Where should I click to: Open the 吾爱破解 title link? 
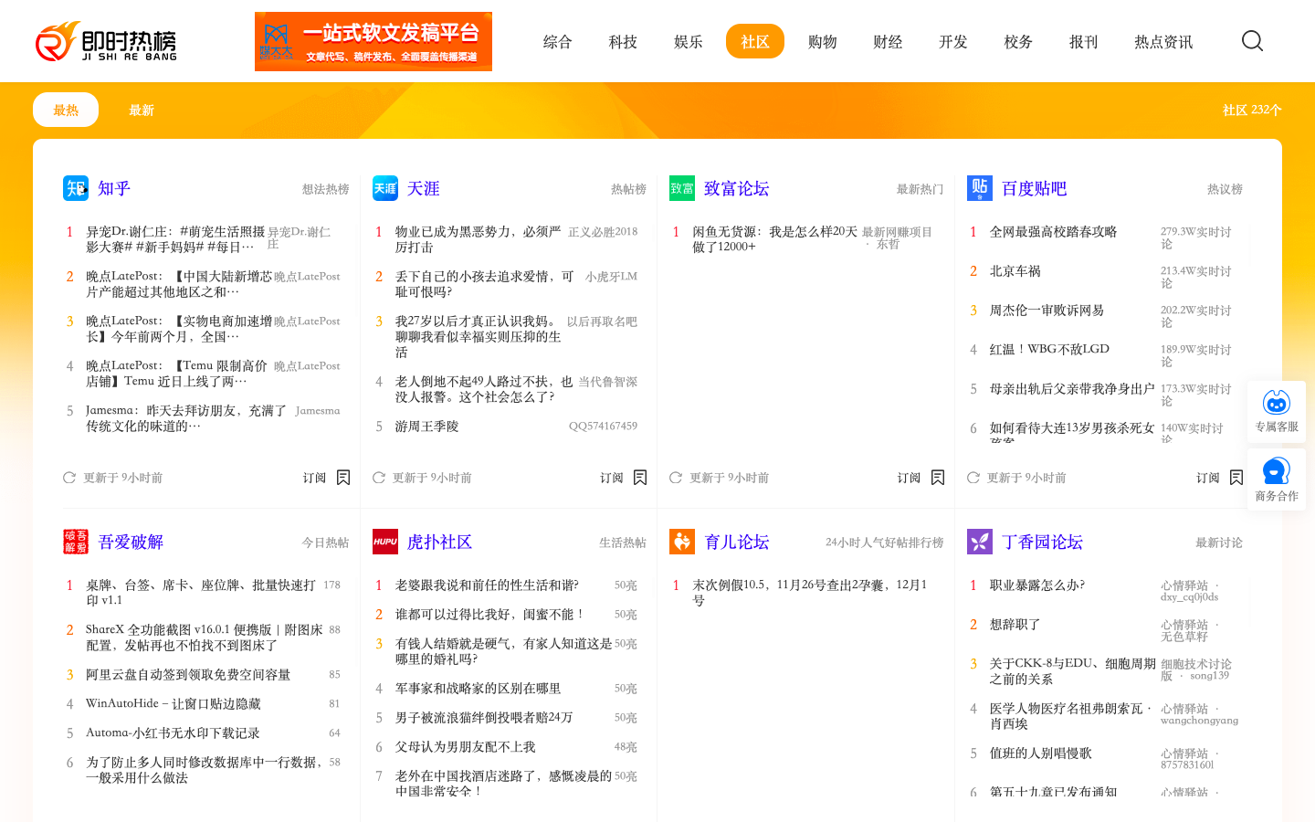(x=131, y=542)
